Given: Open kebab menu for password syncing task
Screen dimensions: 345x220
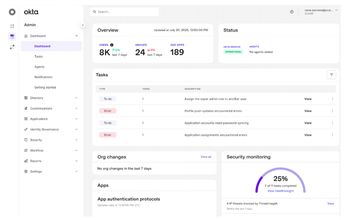Looking at the screenshot, I should (x=332, y=123).
